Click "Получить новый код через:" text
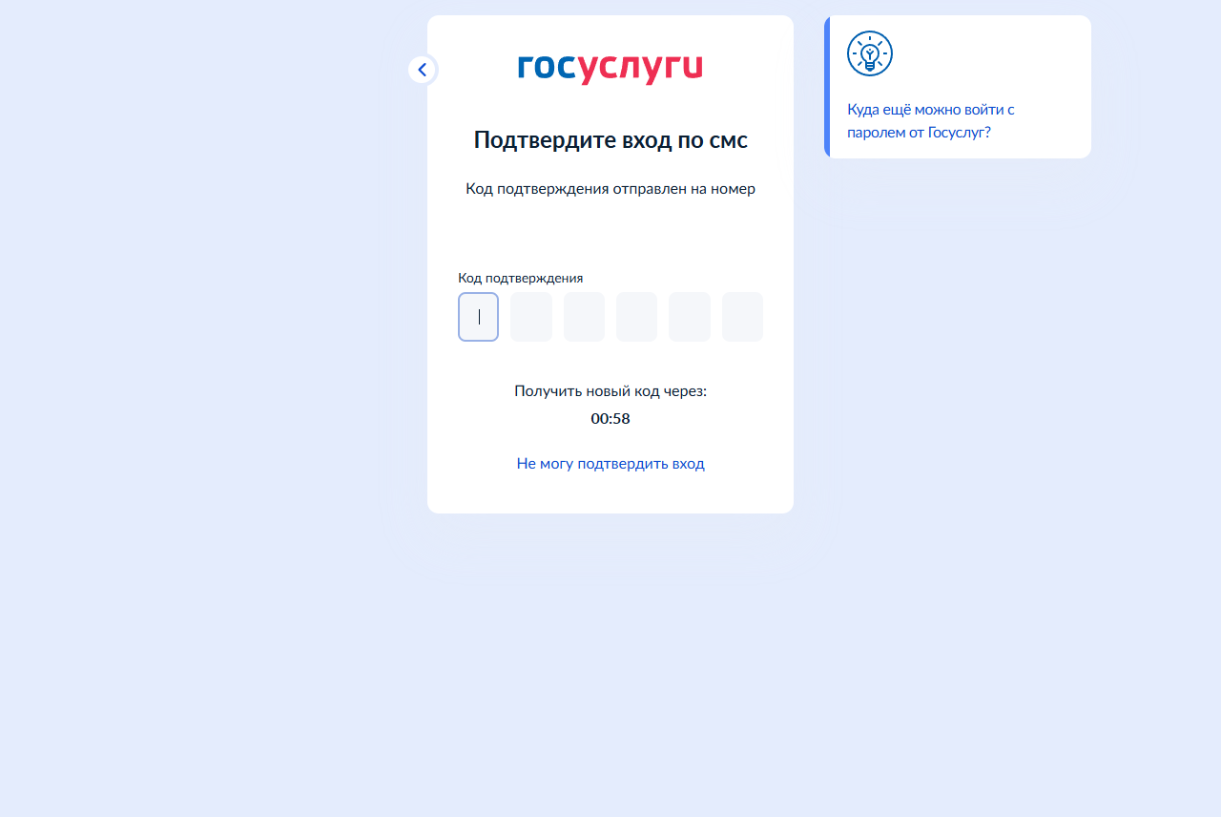Screen dimensions: 1221x817 click(x=610, y=391)
